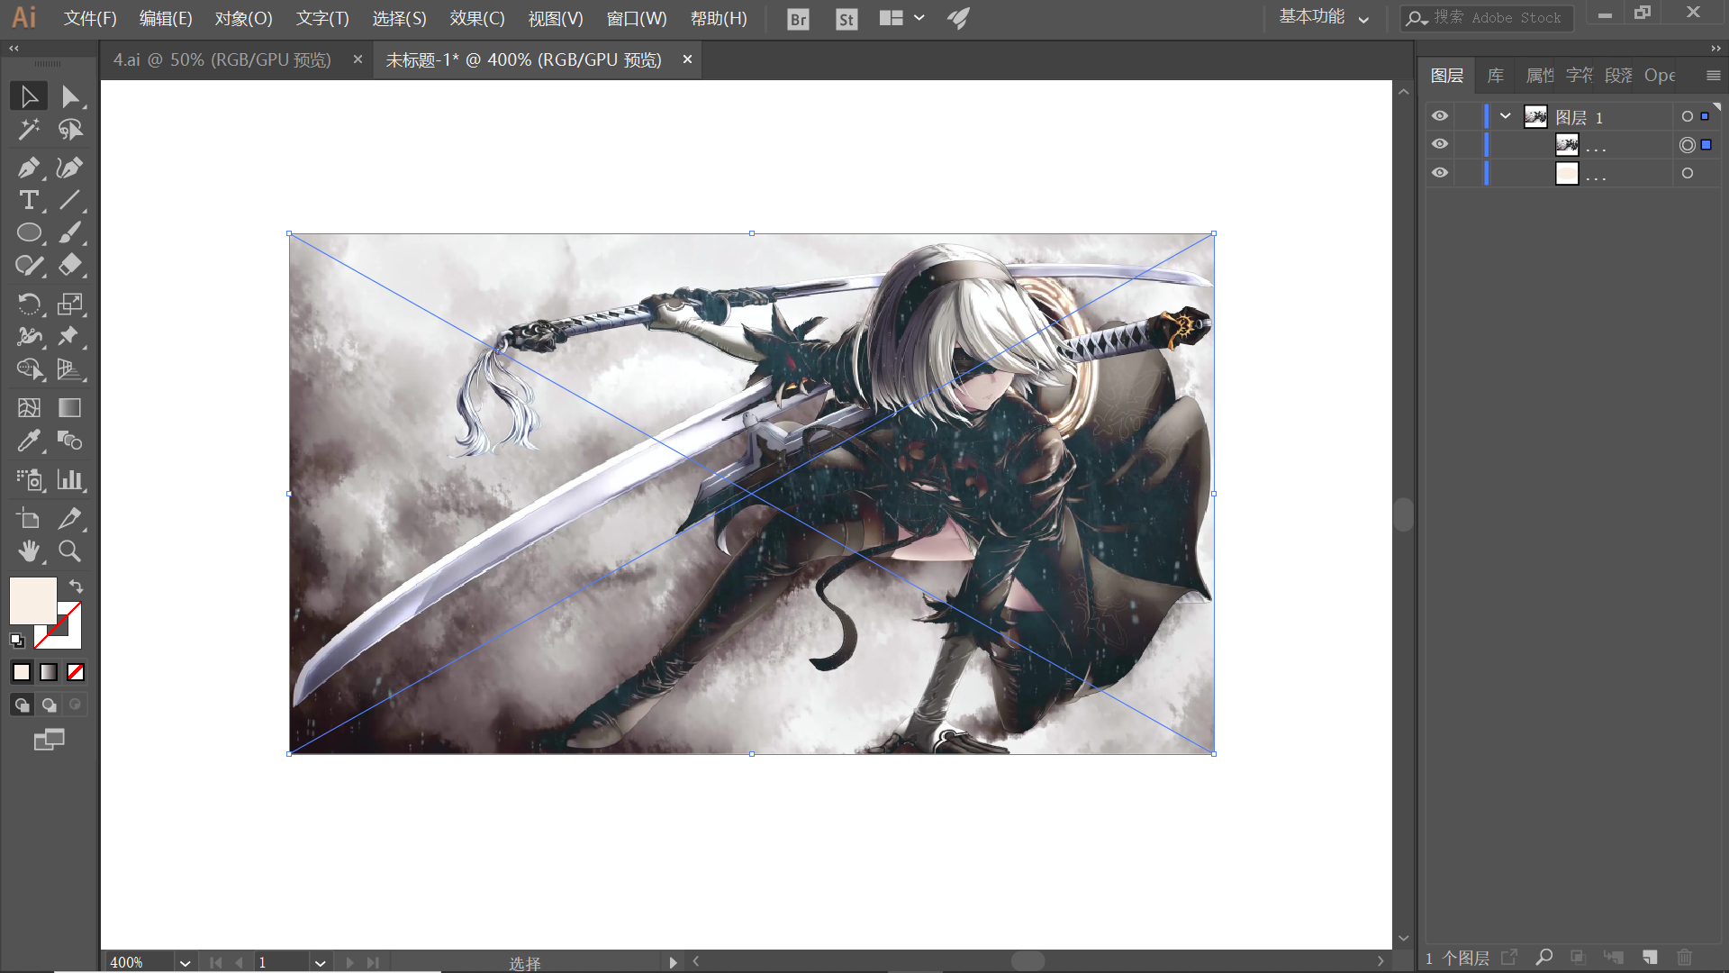
Task: Switch to the 库 panel tab
Action: click(1496, 76)
